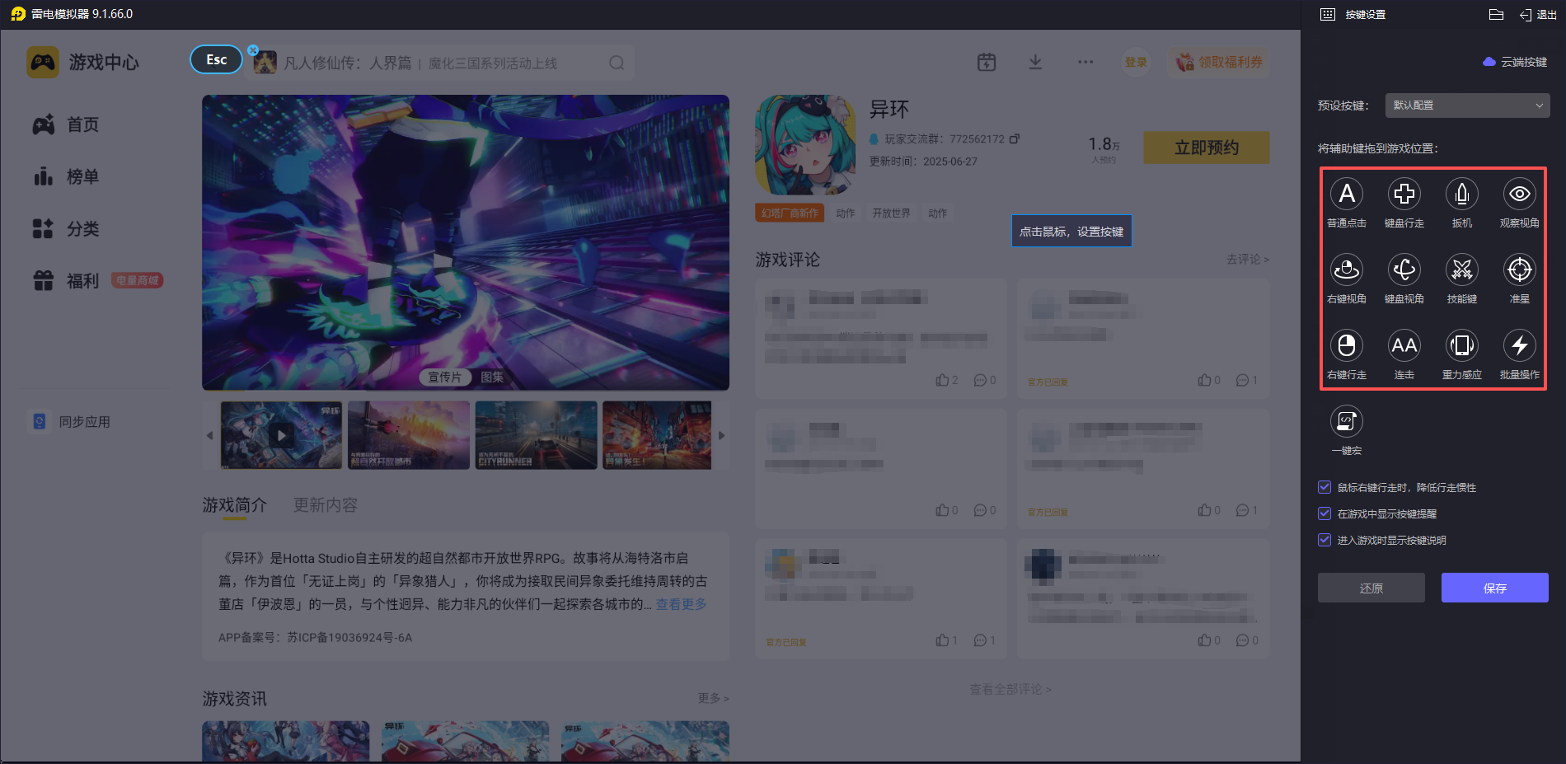Open the 电量商城 badge
Image resolution: width=1566 pixels, height=764 pixels.
pyautogui.click(x=137, y=281)
